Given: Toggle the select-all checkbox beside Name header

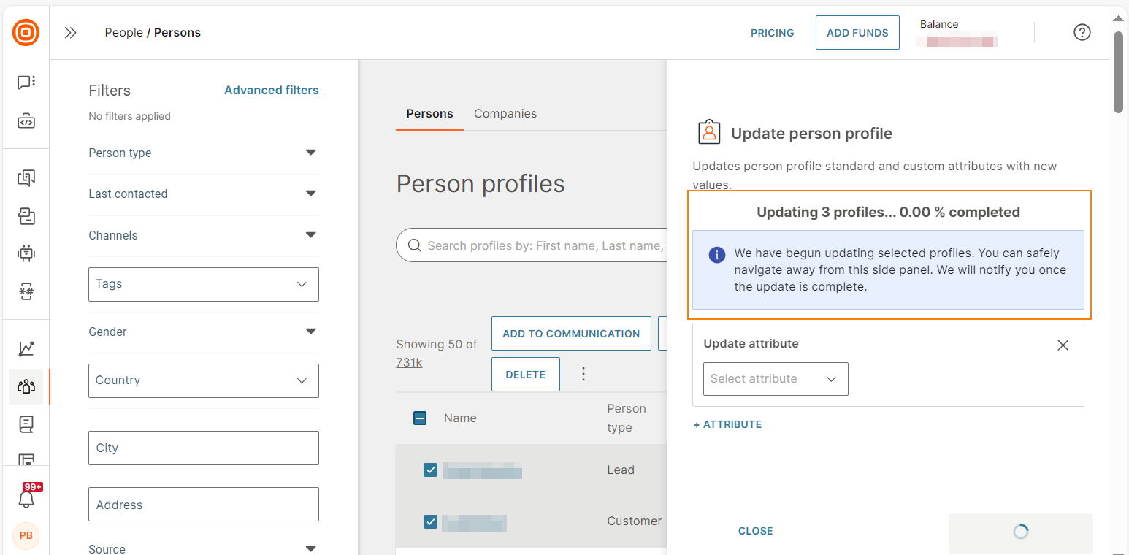Looking at the screenshot, I should click(420, 418).
